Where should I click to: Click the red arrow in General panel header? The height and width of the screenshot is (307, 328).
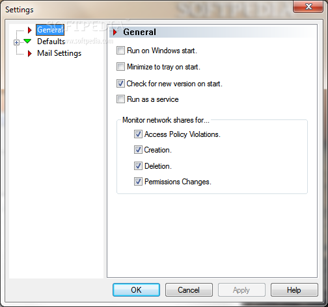pyautogui.click(x=115, y=32)
